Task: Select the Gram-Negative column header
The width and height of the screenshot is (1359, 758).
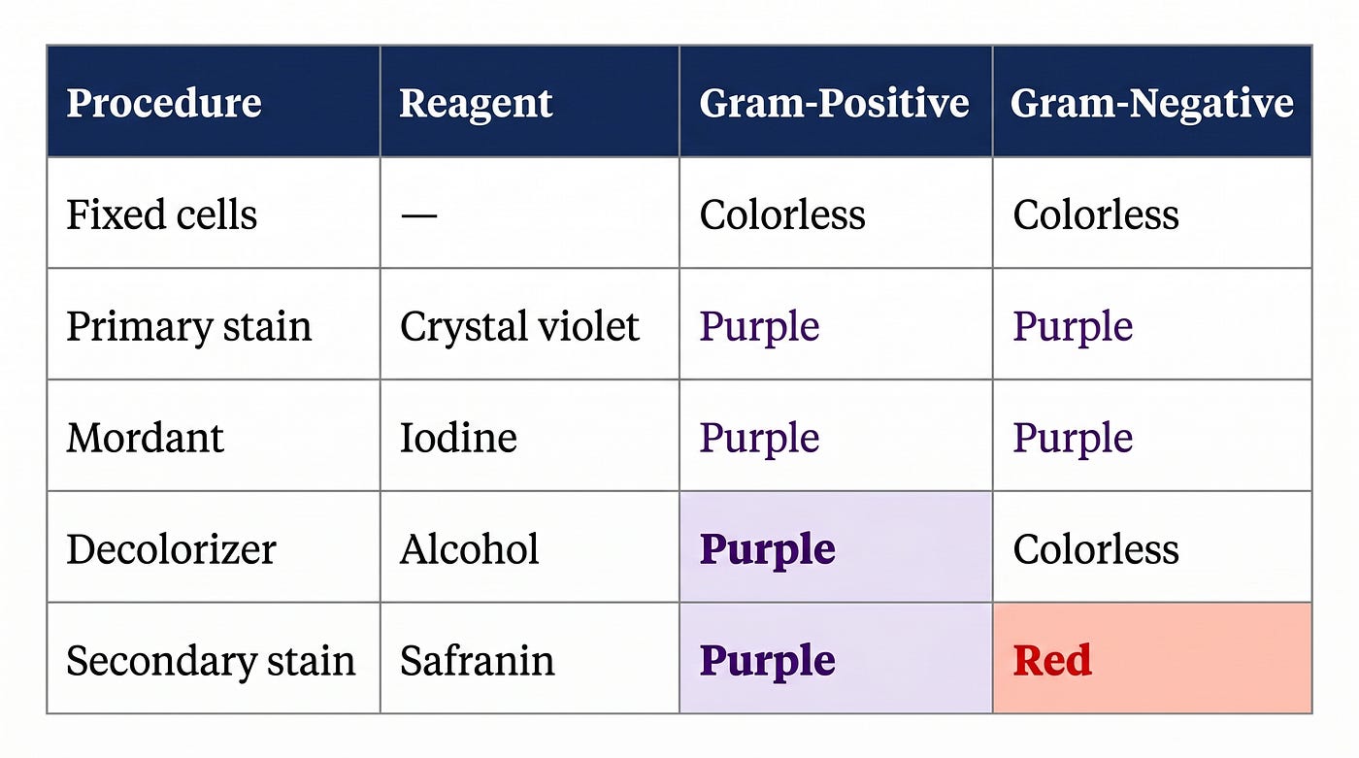Action: 1151,103
